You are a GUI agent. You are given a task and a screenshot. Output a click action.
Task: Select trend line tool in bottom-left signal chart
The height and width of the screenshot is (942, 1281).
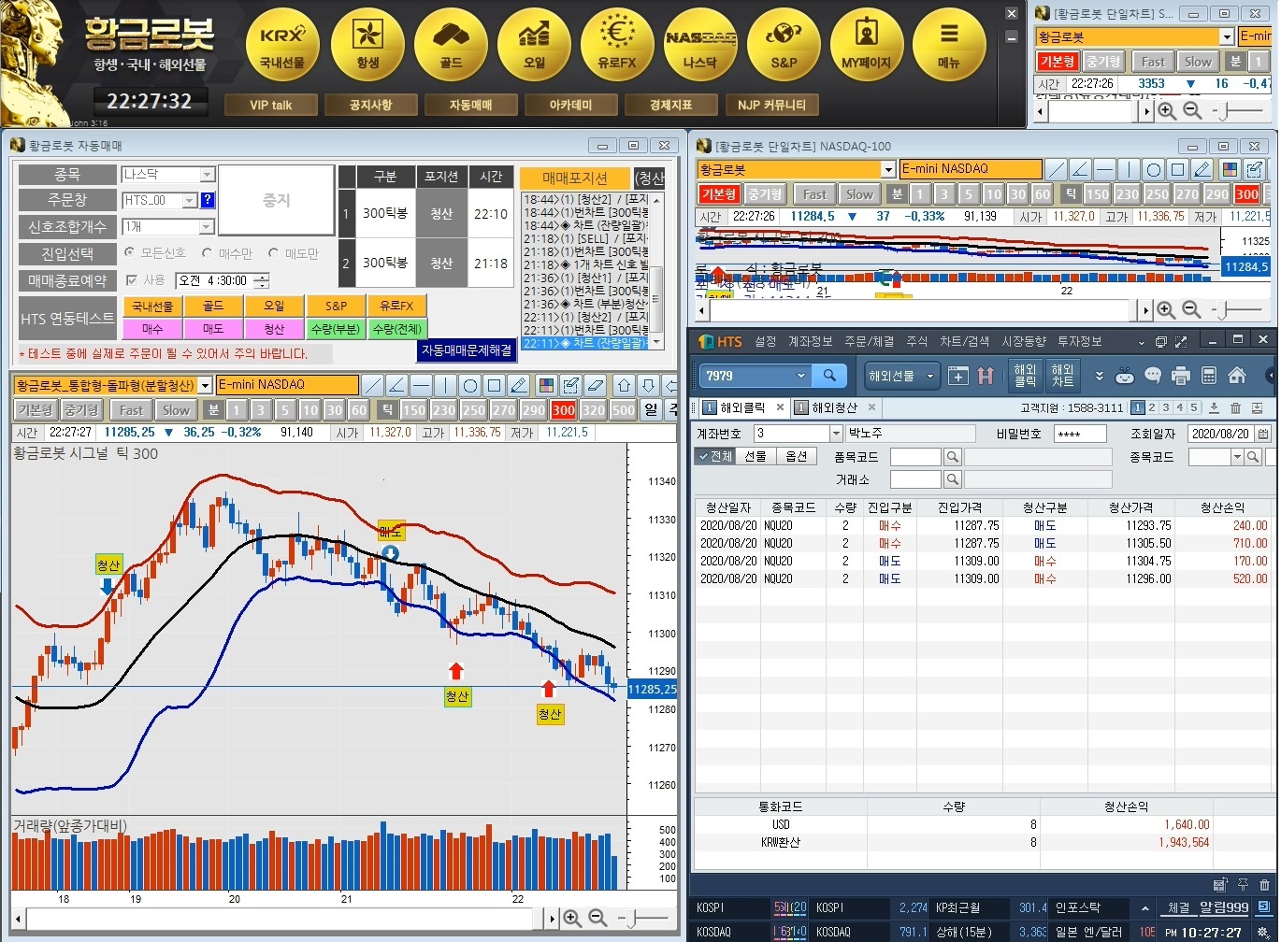point(372,385)
